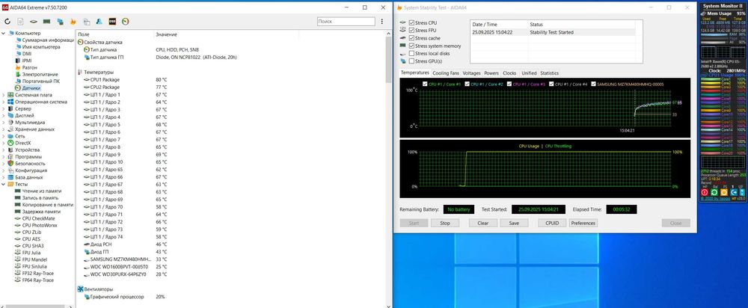Click the sensor gauge icon in AIDA64 toolbar
This screenshot has height=308, width=748.
tap(126, 22)
